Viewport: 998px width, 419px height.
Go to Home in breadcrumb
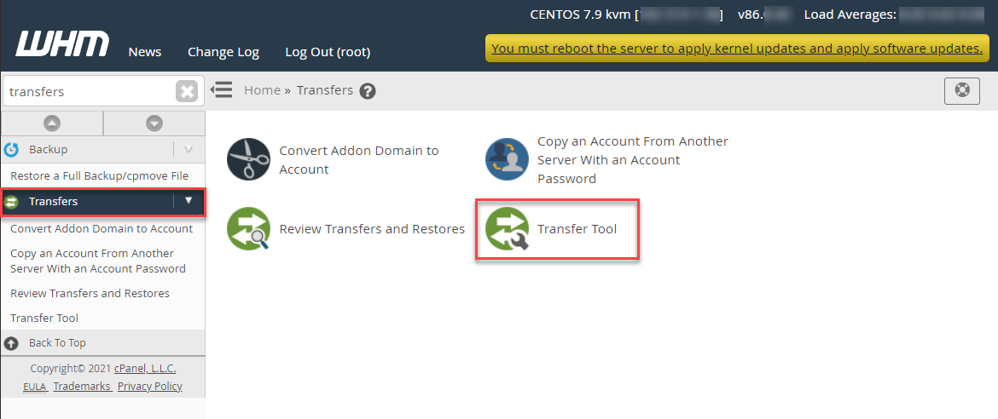[262, 90]
